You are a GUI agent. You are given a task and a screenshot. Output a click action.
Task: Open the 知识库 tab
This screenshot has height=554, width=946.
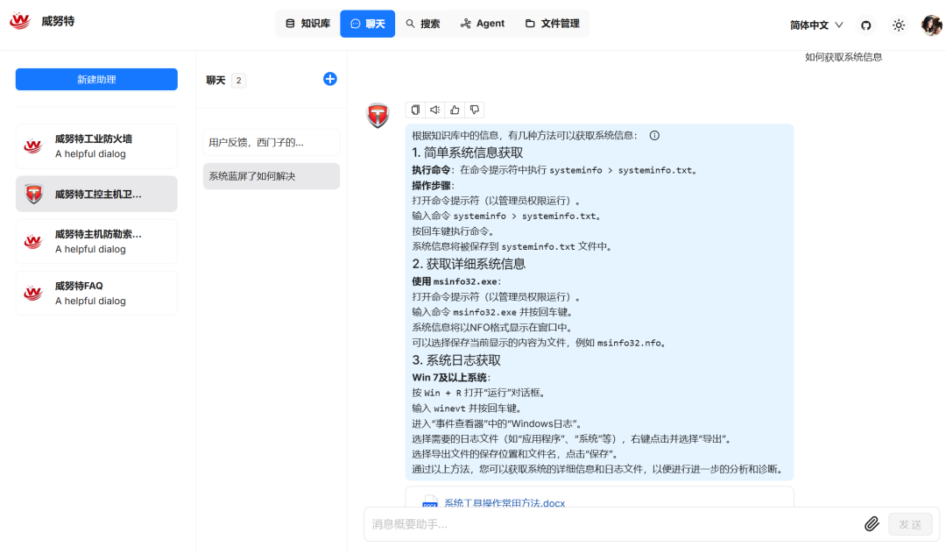point(307,24)
